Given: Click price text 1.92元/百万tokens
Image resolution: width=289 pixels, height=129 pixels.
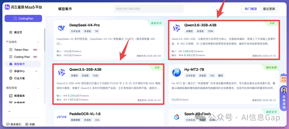Looking at the screenshot, I should [78, 100].
